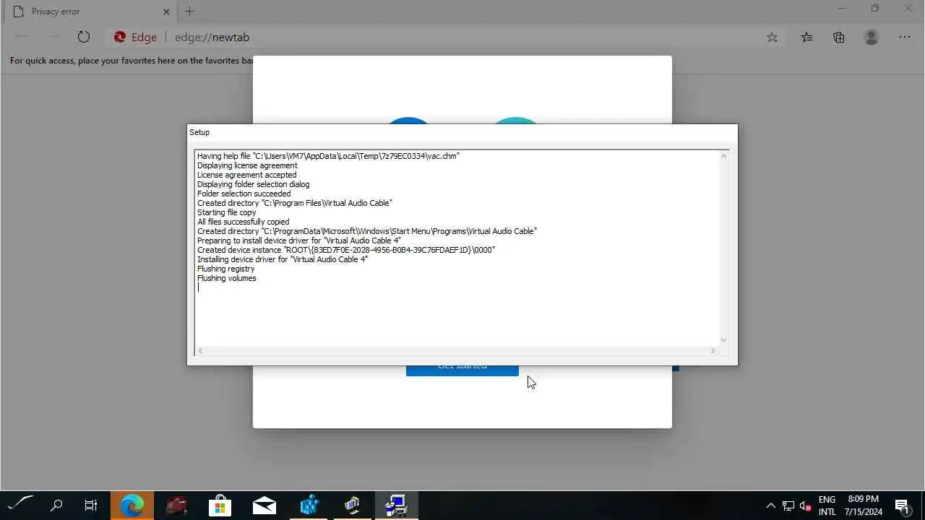The height and width of the screenshot is (520, 925).
Task: Click the "Installing device driver for" line
Action: (283, 259)
